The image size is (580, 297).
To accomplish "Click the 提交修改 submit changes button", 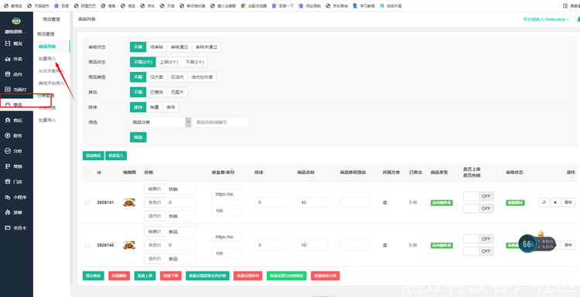I will point(94,275).
